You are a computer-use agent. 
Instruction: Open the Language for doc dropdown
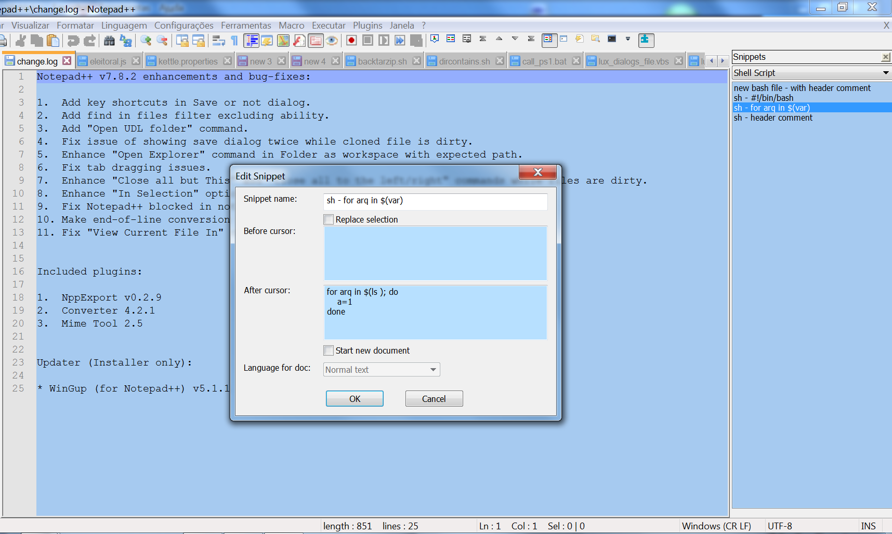click(x=382, y=370)
